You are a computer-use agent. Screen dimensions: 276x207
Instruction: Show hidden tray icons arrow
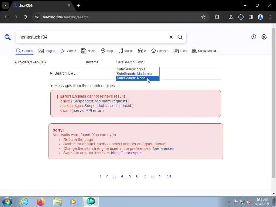229,202
